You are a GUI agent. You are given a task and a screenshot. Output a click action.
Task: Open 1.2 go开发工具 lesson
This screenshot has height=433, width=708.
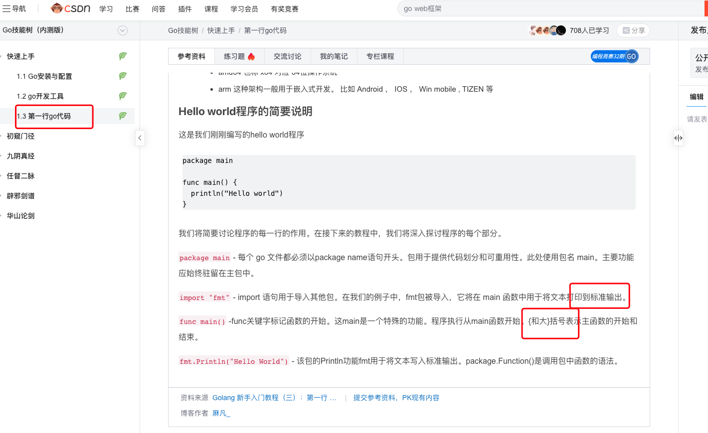pos(40,96)
